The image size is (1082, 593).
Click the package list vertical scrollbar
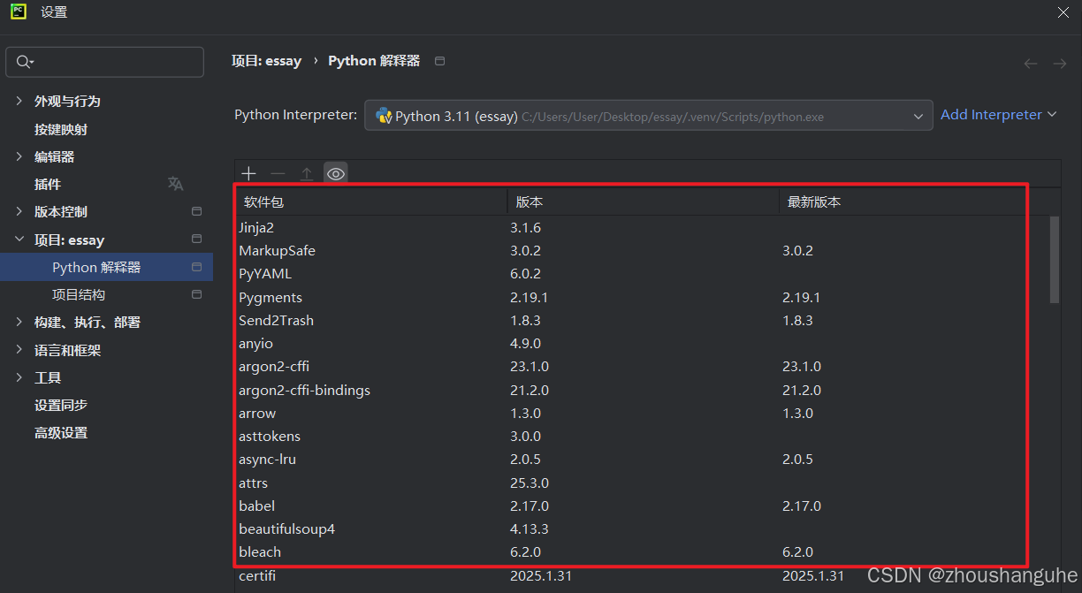[x=1054, y=260]
